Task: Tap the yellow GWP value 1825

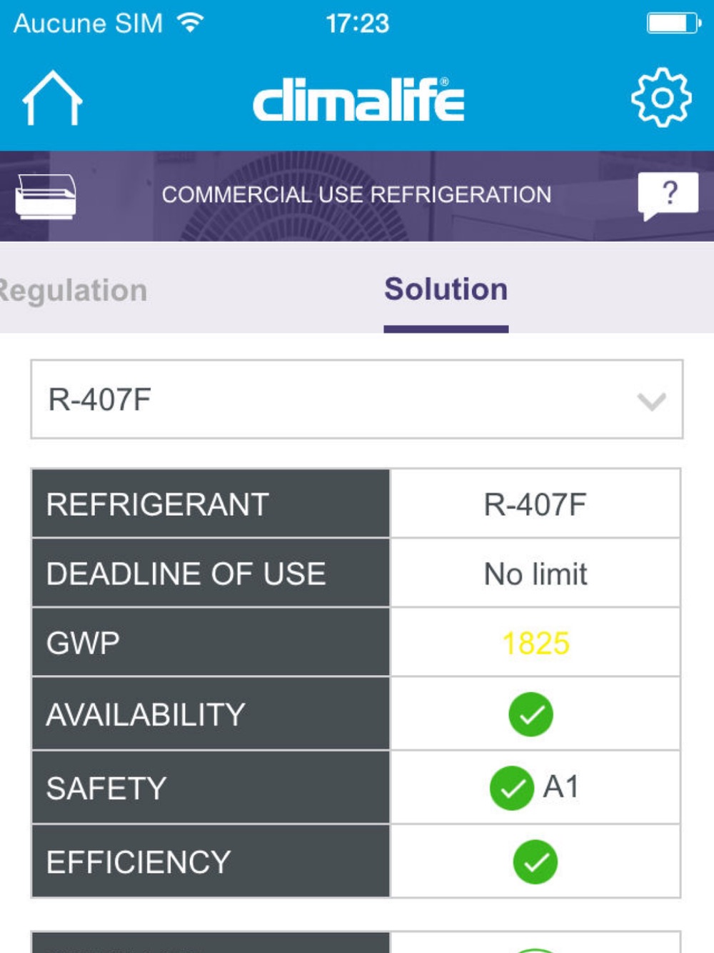Action: [535, 643]
